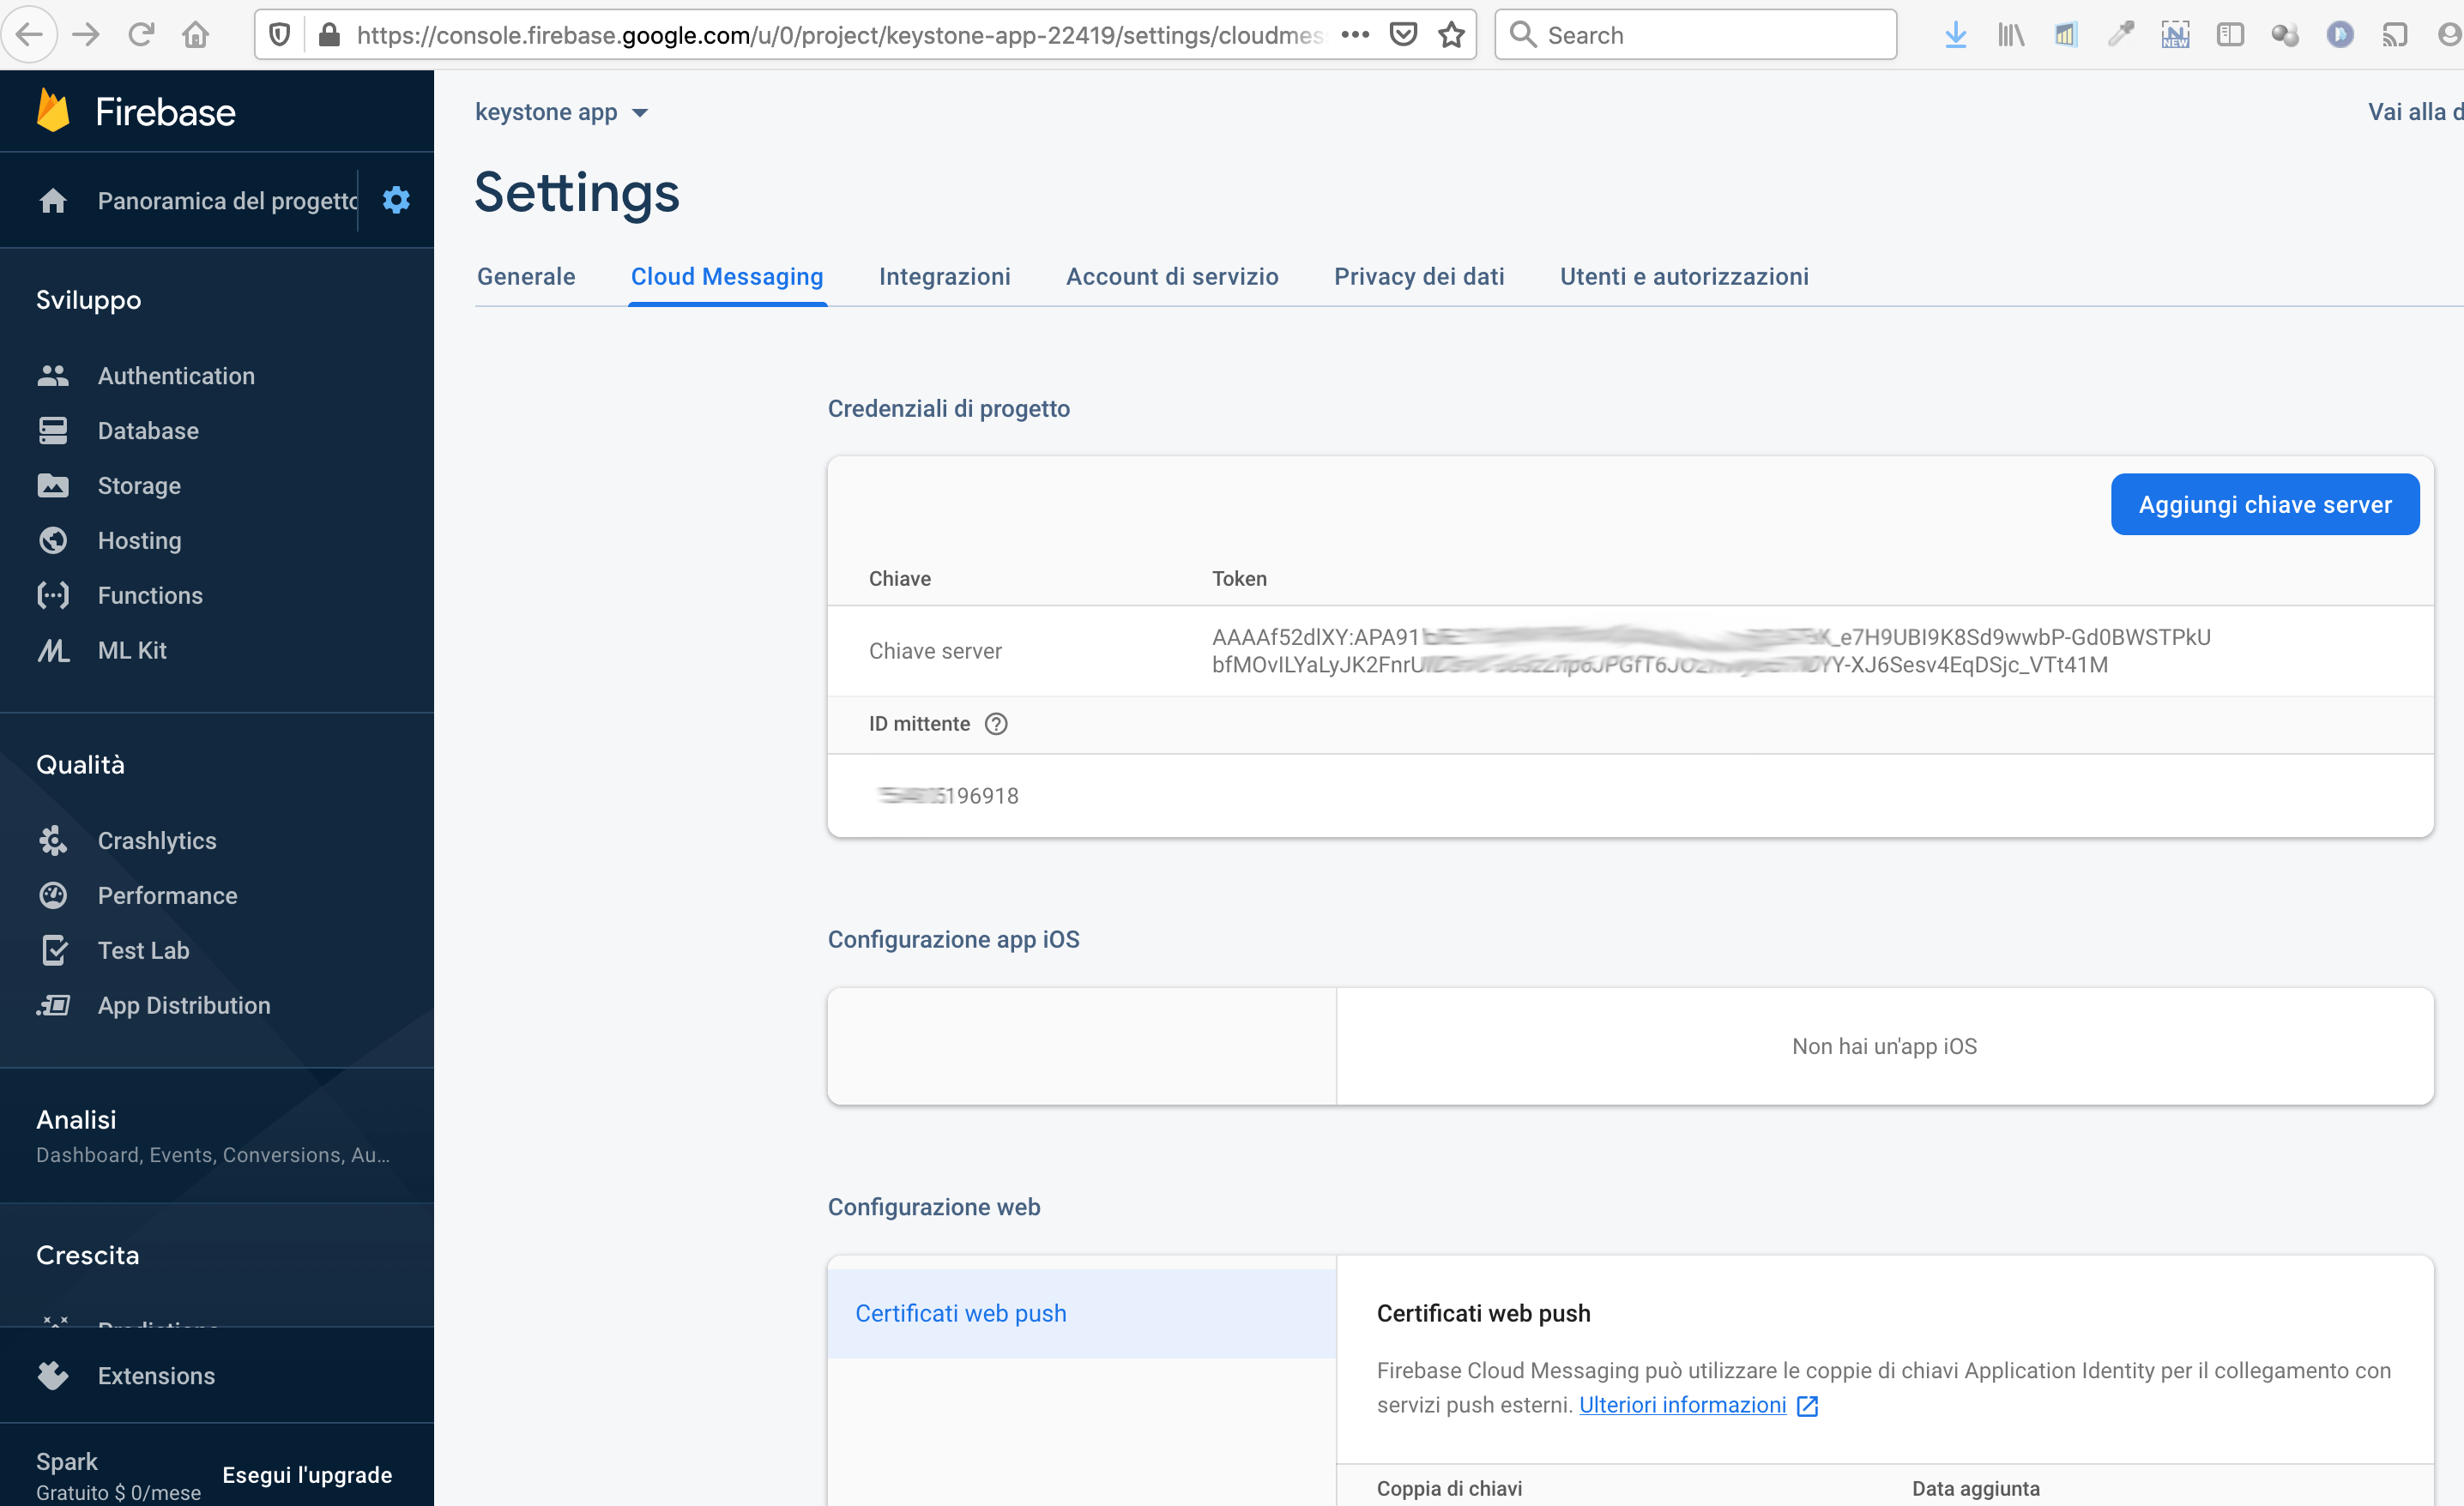
Task: Open Storage section
Action: pyautogui.click(x=137, y=484)
